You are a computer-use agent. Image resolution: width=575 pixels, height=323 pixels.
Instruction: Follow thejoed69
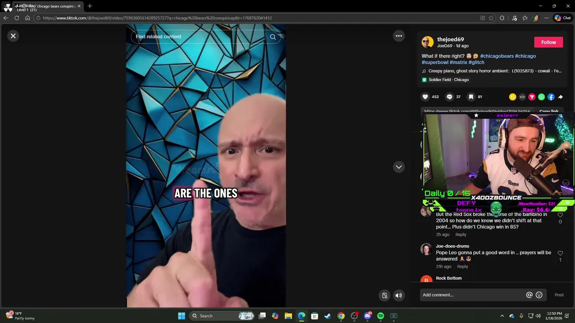548,42
